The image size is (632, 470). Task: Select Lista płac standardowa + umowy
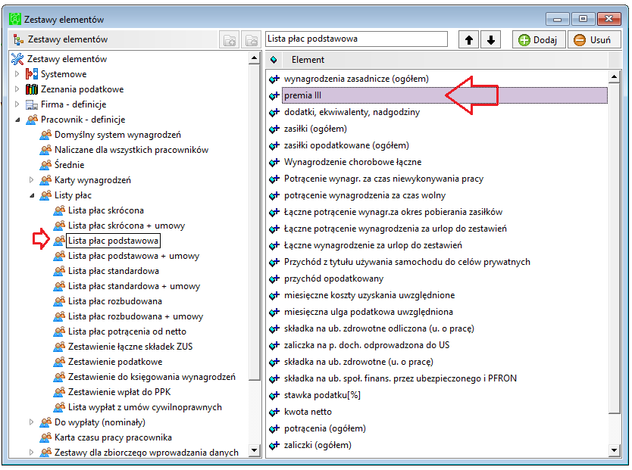[x=134, y=286]
